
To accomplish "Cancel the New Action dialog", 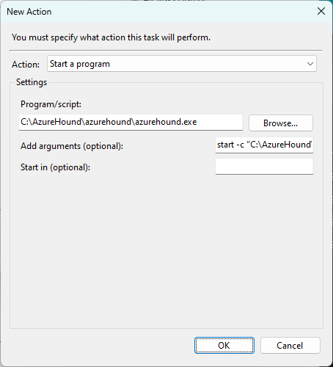I will 290,346.
